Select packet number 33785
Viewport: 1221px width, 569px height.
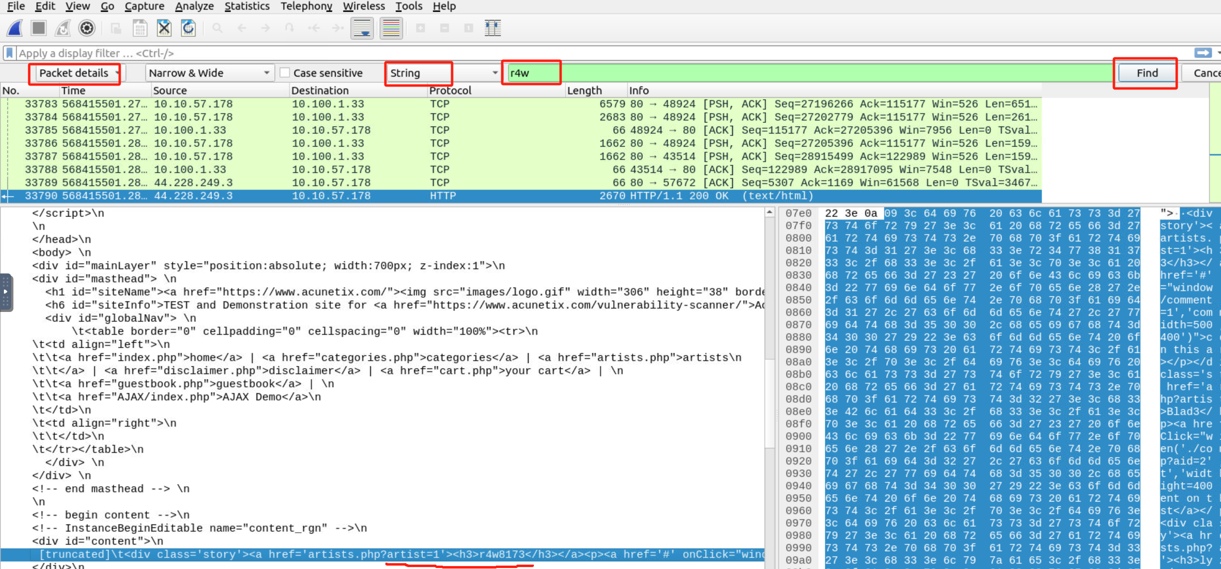tap(521, 130)
